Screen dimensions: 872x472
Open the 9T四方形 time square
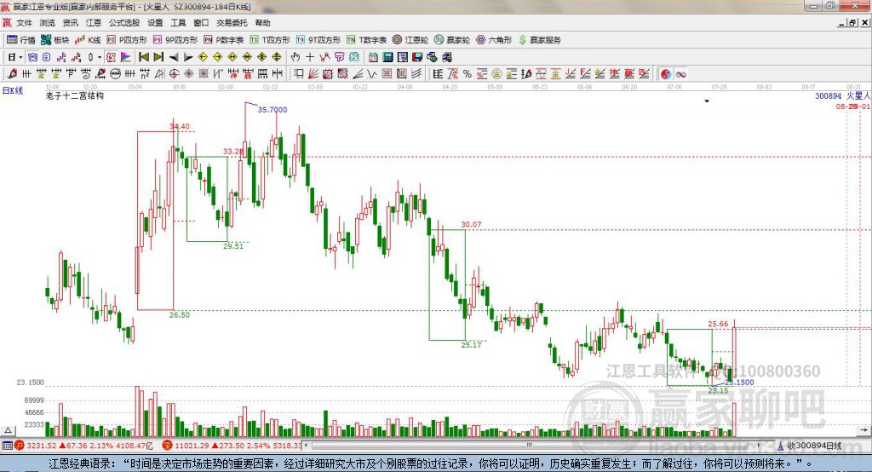318,39
